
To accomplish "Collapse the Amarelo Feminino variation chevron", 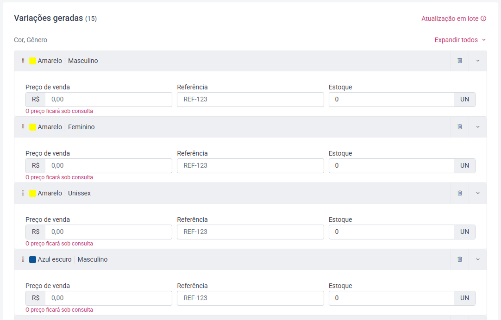I will 478,127.
